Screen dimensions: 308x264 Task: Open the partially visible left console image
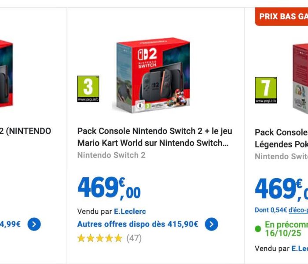[x=7, y=74]
